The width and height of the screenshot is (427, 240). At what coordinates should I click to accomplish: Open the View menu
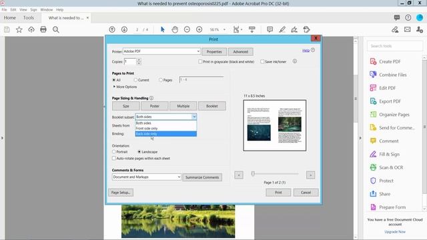click(23, 9)
